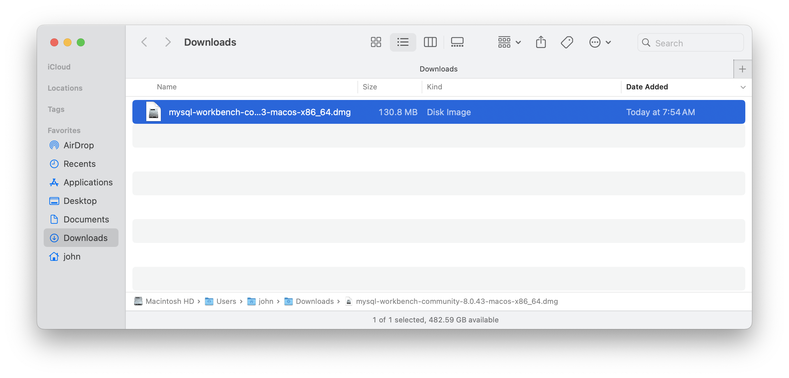Open Recents in the sidebar

coord(81,164)
